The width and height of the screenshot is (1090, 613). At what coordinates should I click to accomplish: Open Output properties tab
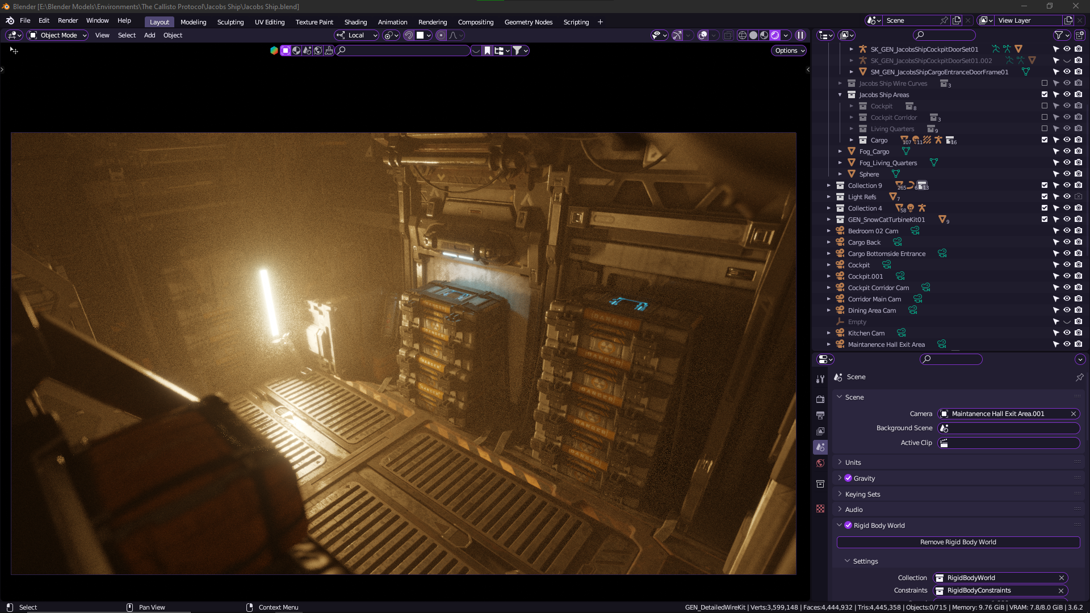pyautogui.click(x=820, y=415)
